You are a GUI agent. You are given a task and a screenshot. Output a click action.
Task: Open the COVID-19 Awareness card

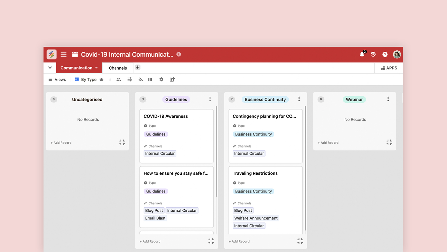click(166, 116)
